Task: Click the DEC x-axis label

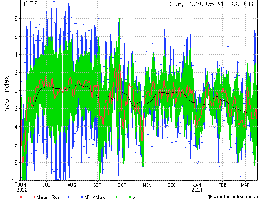Action: click(x=172, y=185)
